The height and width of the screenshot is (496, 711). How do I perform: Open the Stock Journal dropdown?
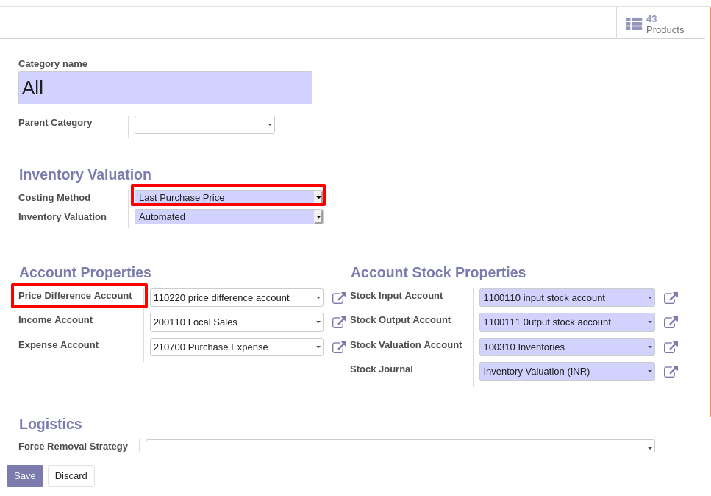567,371
